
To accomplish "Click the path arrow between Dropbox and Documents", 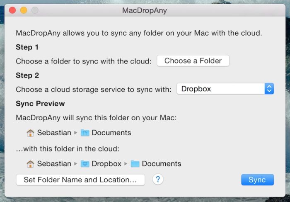I will (x=126, y=164).
